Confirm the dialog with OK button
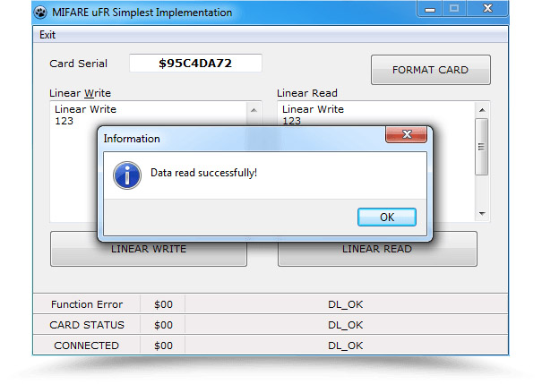The height and width of the screenshot is (384, 542). coord(387,218)
